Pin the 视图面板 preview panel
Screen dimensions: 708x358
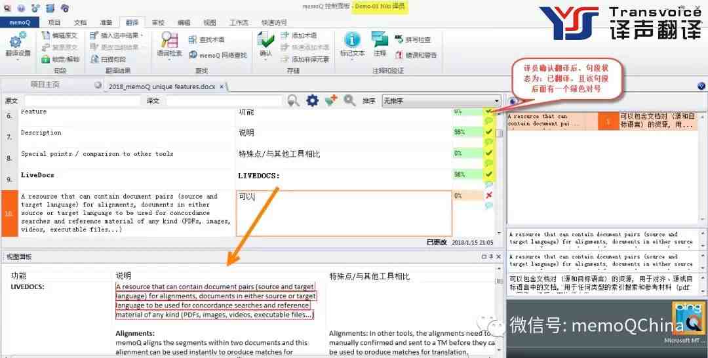coord(491,256)
